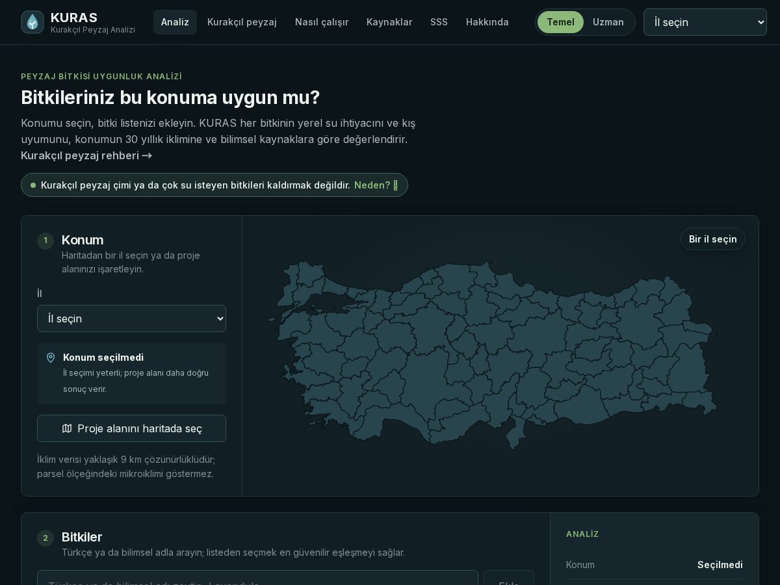Open the SSS page
The height and width of the screenshot is (585, 780).
439,22
